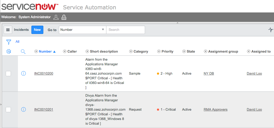The image size is (274, 128).
Task: Open the hamburger list controls menu
Action: tap(8, 30)
